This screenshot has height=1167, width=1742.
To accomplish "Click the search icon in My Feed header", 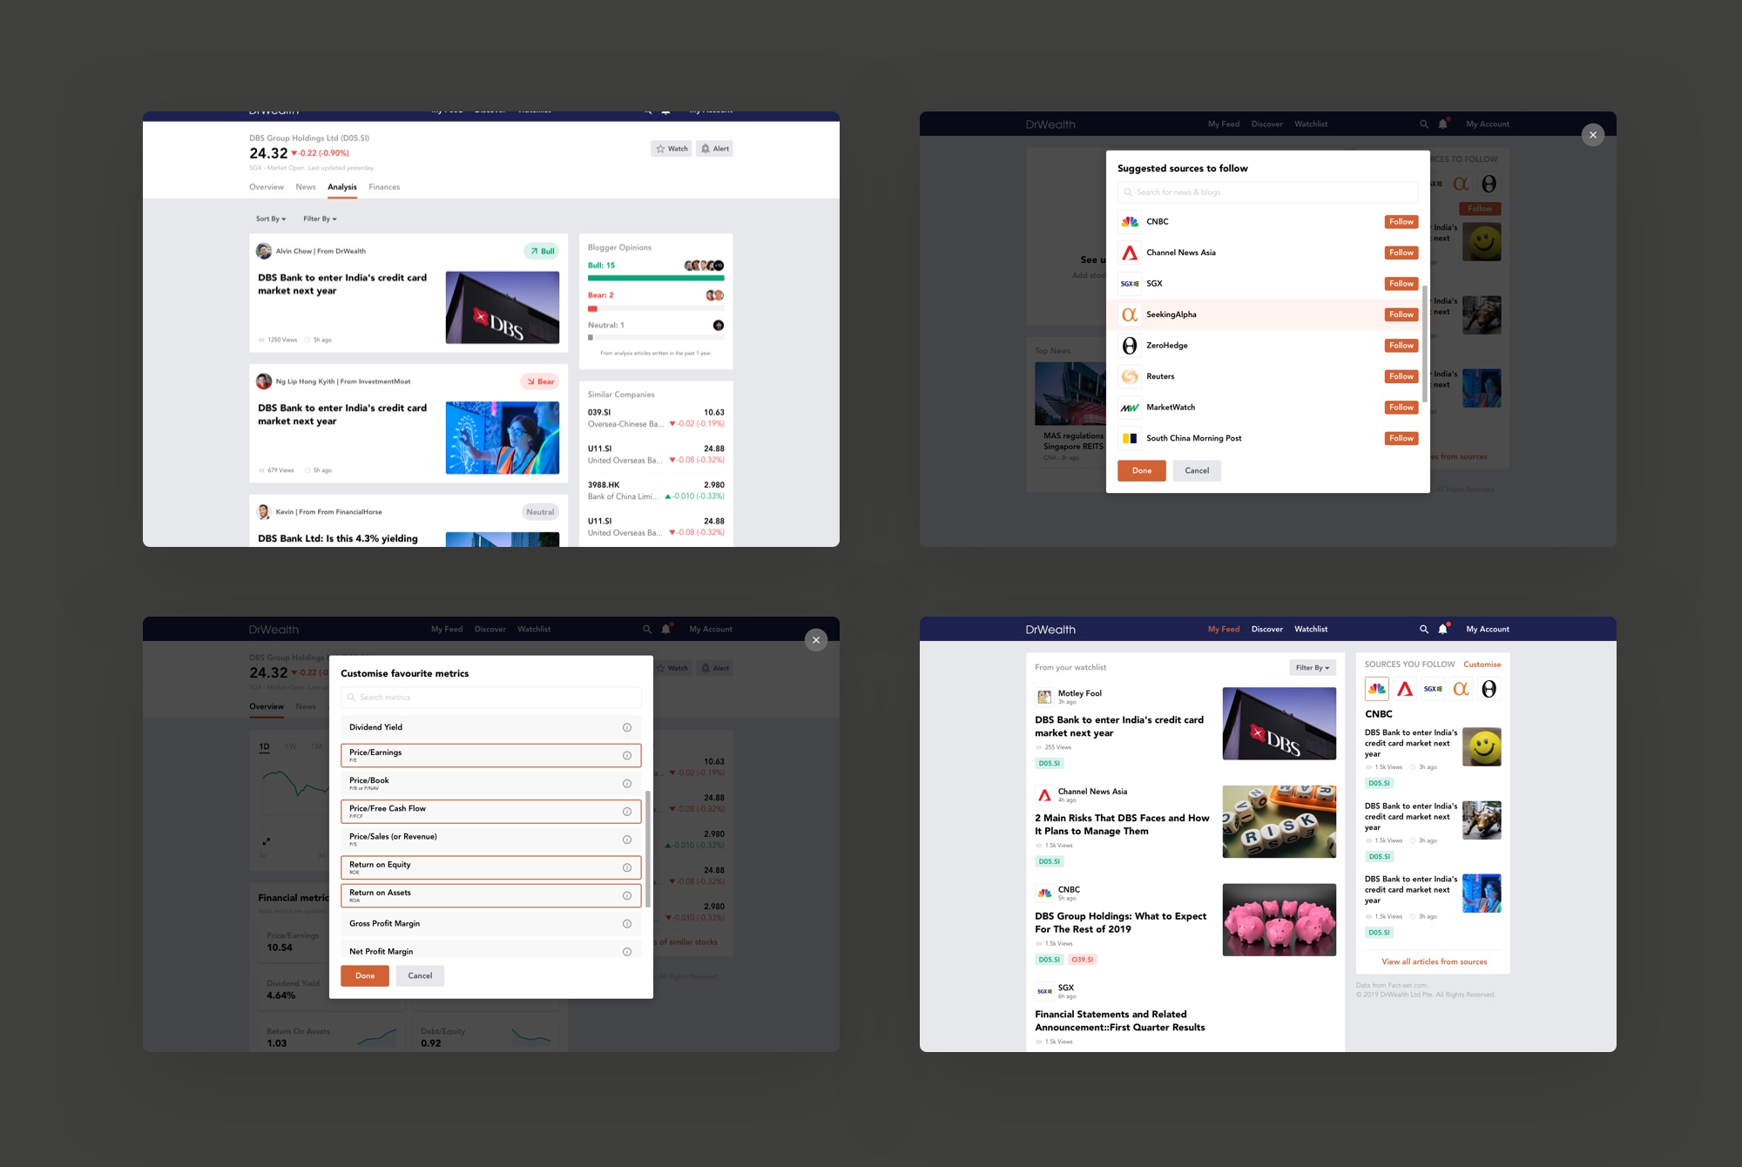I will [1424, 629].
